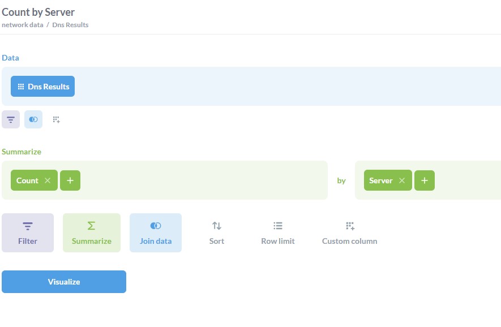Click Dns Results to change the data source
The width and height of the screenshot is (501, 327).
click(42, 86)
